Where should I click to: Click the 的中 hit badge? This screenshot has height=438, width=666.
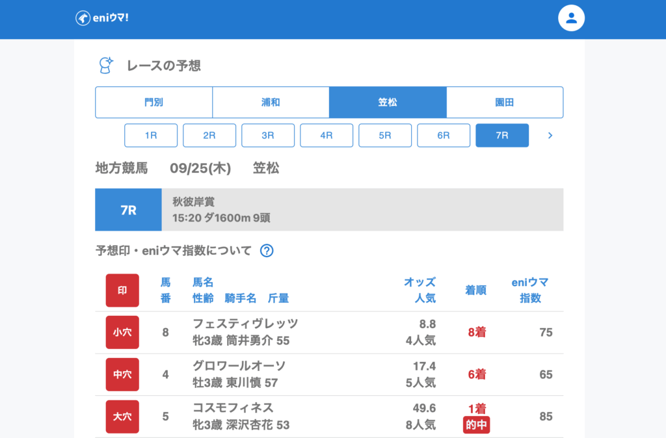[476, 426]
